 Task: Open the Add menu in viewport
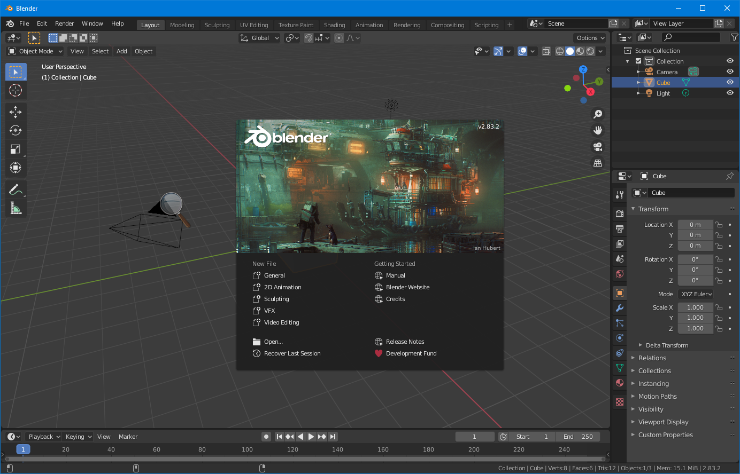click(122, 51)
